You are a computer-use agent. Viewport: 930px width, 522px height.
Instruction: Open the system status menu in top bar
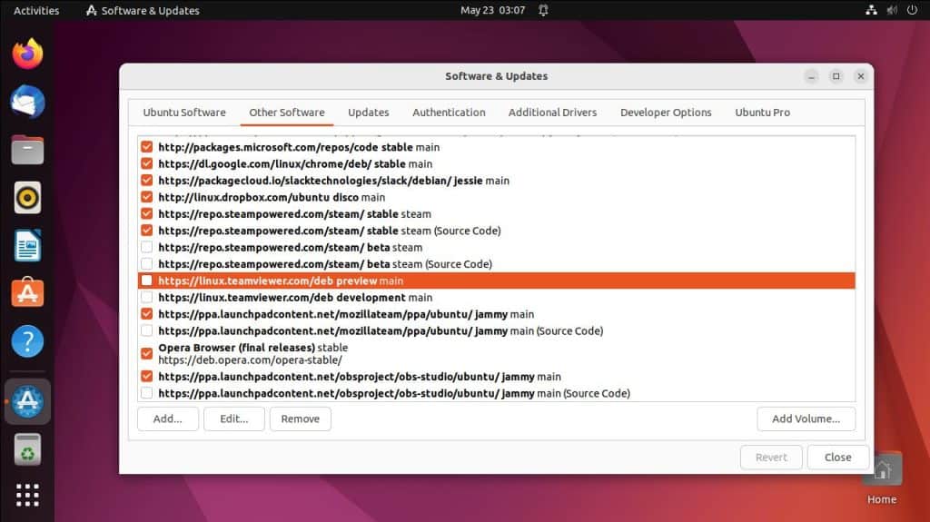(x=890, y=11)
